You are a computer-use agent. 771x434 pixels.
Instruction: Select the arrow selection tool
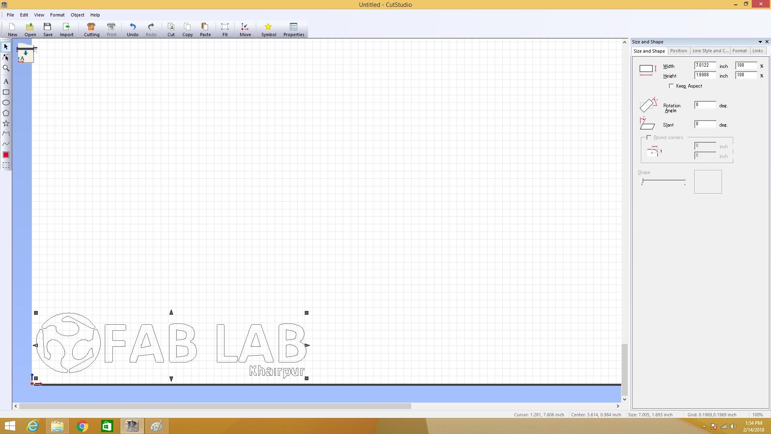[x=6, y=47]
